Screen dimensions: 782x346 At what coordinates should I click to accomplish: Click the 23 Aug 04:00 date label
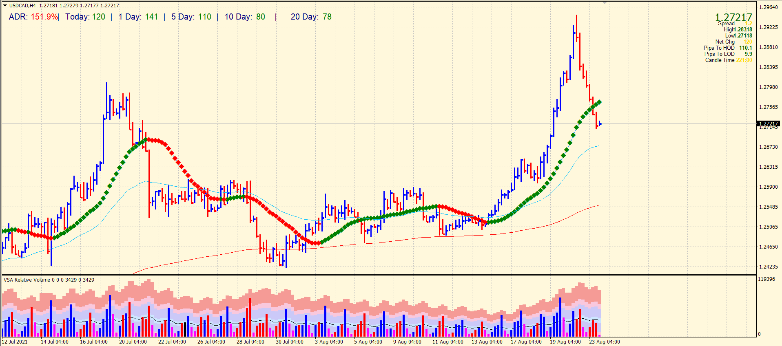pos(604,342)
